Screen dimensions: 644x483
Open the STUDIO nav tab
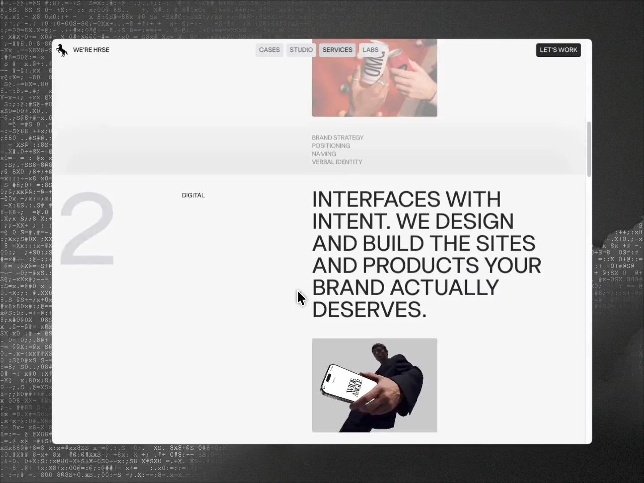click(301, 50)
